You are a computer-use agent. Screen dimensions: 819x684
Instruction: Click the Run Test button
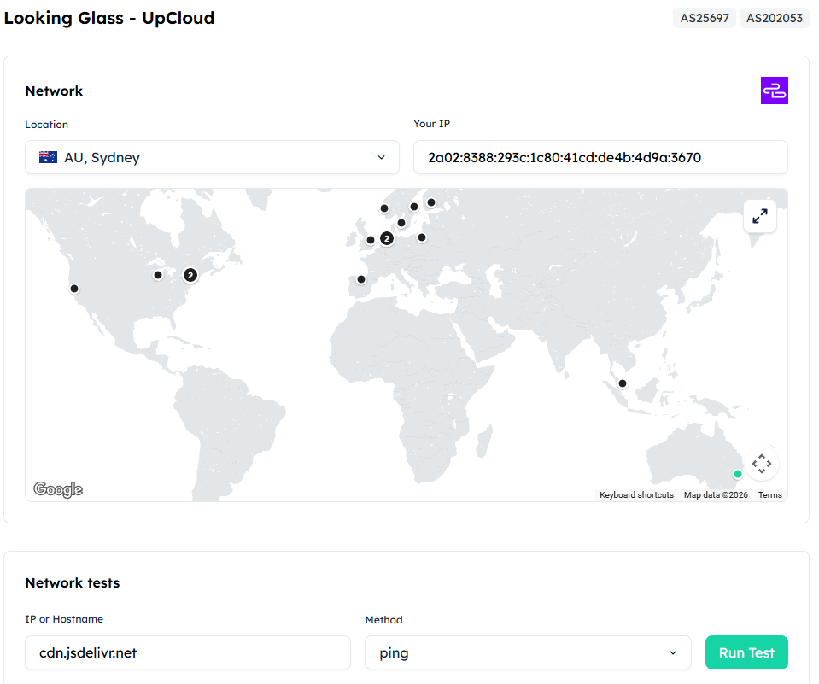click(x=746, y=652)
